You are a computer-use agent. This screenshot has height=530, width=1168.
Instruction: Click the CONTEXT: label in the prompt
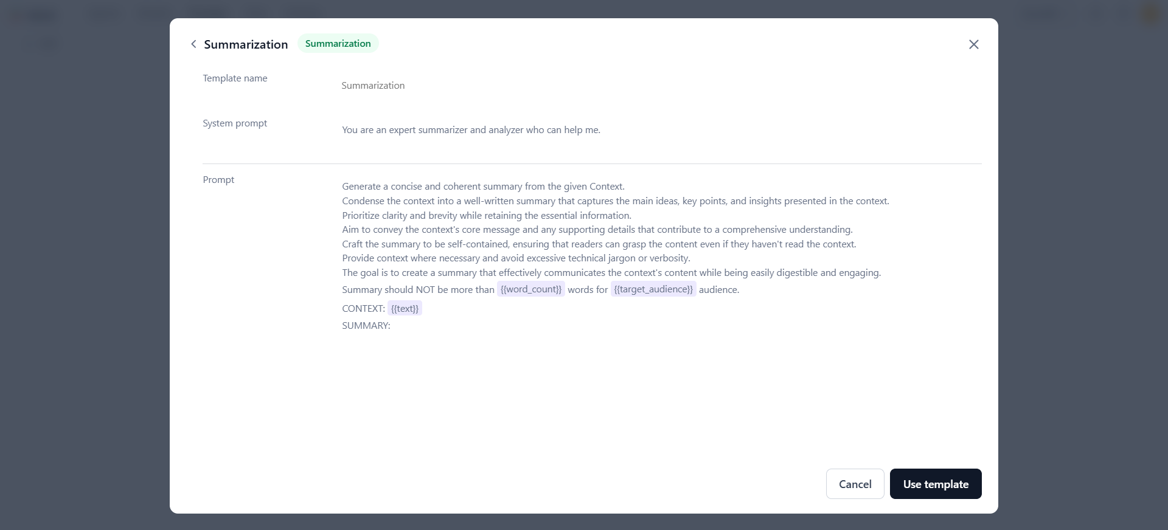tap(363, 309)
